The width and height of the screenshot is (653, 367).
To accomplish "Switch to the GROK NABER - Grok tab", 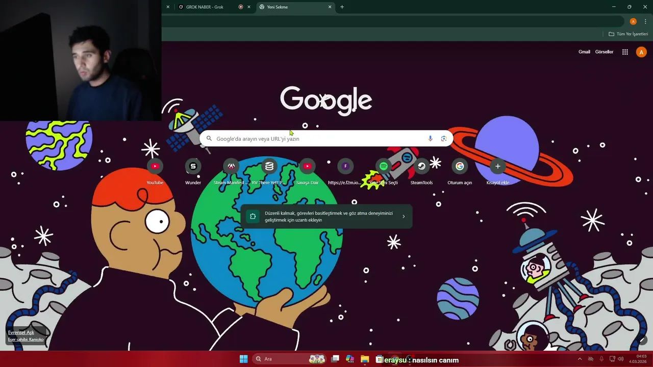I will point(213,7).
